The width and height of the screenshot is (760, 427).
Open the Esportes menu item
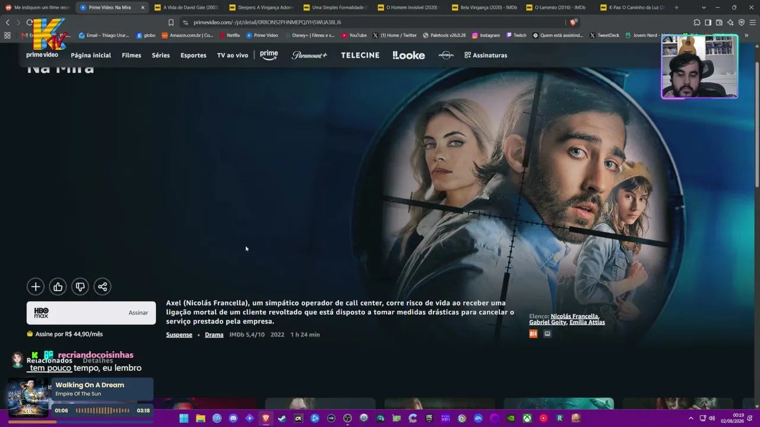194,55
